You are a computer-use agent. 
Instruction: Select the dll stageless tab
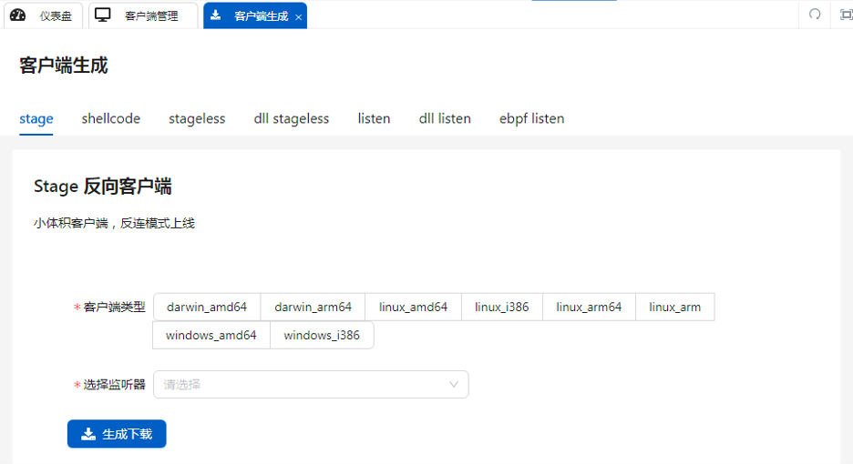coord(292,118)
